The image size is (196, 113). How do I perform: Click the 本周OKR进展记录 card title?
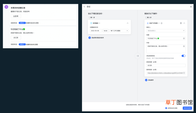tap(18, 8)
